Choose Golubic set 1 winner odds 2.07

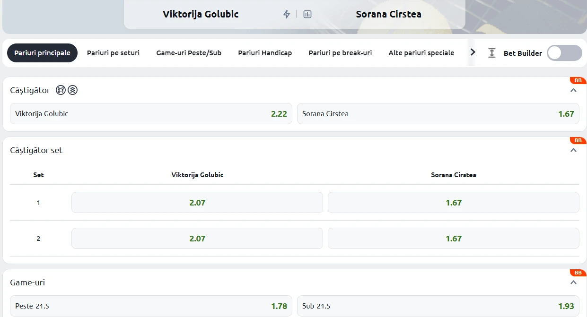point(197,203)
